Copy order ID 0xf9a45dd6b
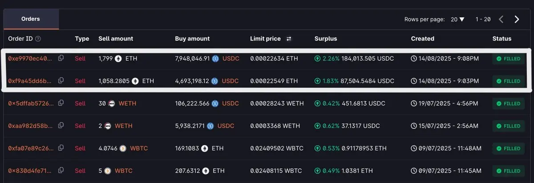Viewport: 534px width, 183px height. click(x=61, y=80)
